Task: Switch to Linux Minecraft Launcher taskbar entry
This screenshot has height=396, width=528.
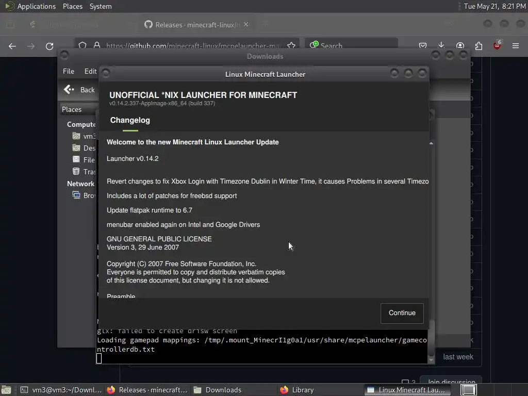Action: (406, 390)
